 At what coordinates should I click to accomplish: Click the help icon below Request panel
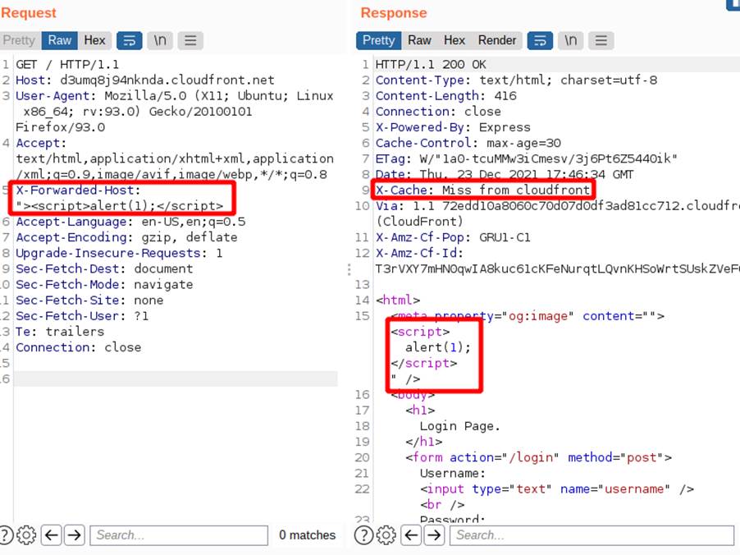click(7, 535)
